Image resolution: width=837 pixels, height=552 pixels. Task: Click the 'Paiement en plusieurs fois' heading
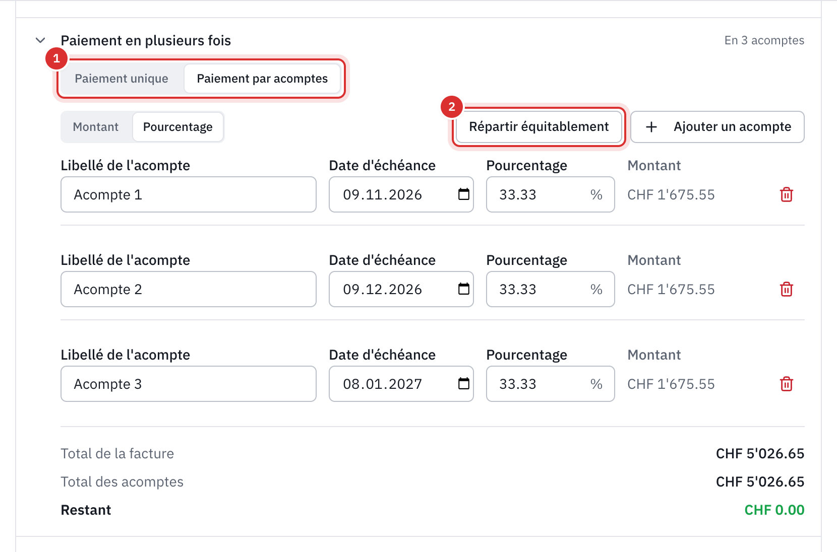pyautogui.click(x=146, y=40)
